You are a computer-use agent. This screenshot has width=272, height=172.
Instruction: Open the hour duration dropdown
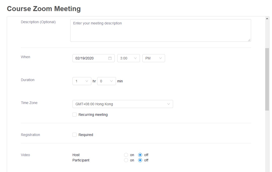[x=82, y=81]
